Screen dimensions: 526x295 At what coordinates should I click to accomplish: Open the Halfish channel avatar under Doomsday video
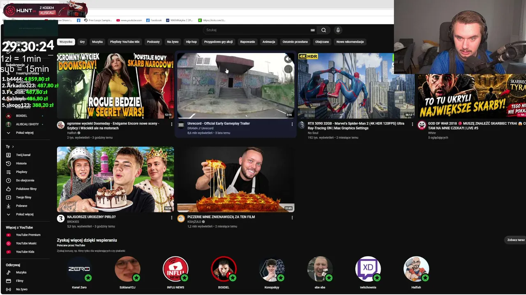pos(61,125)
